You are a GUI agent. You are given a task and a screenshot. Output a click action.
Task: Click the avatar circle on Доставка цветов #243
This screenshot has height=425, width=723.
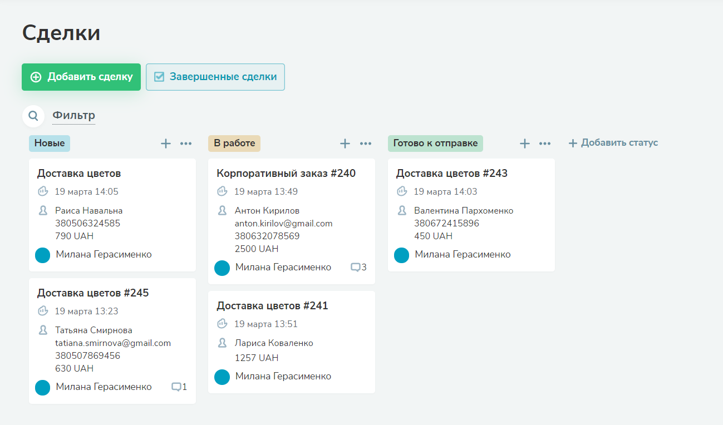[402, 255]
